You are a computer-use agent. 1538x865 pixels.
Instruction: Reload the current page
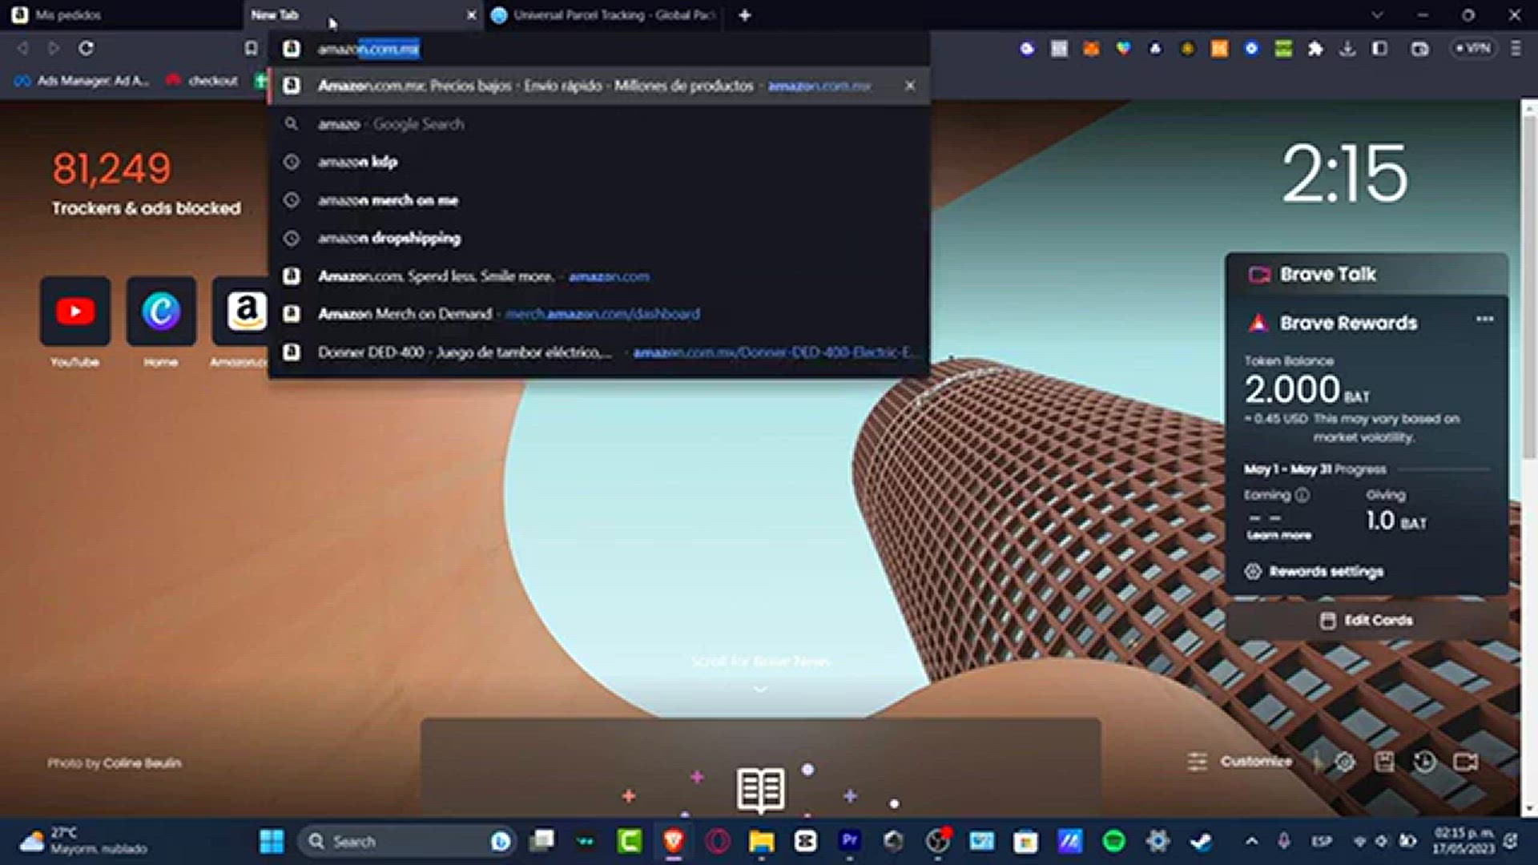click(x=86, y=49)
